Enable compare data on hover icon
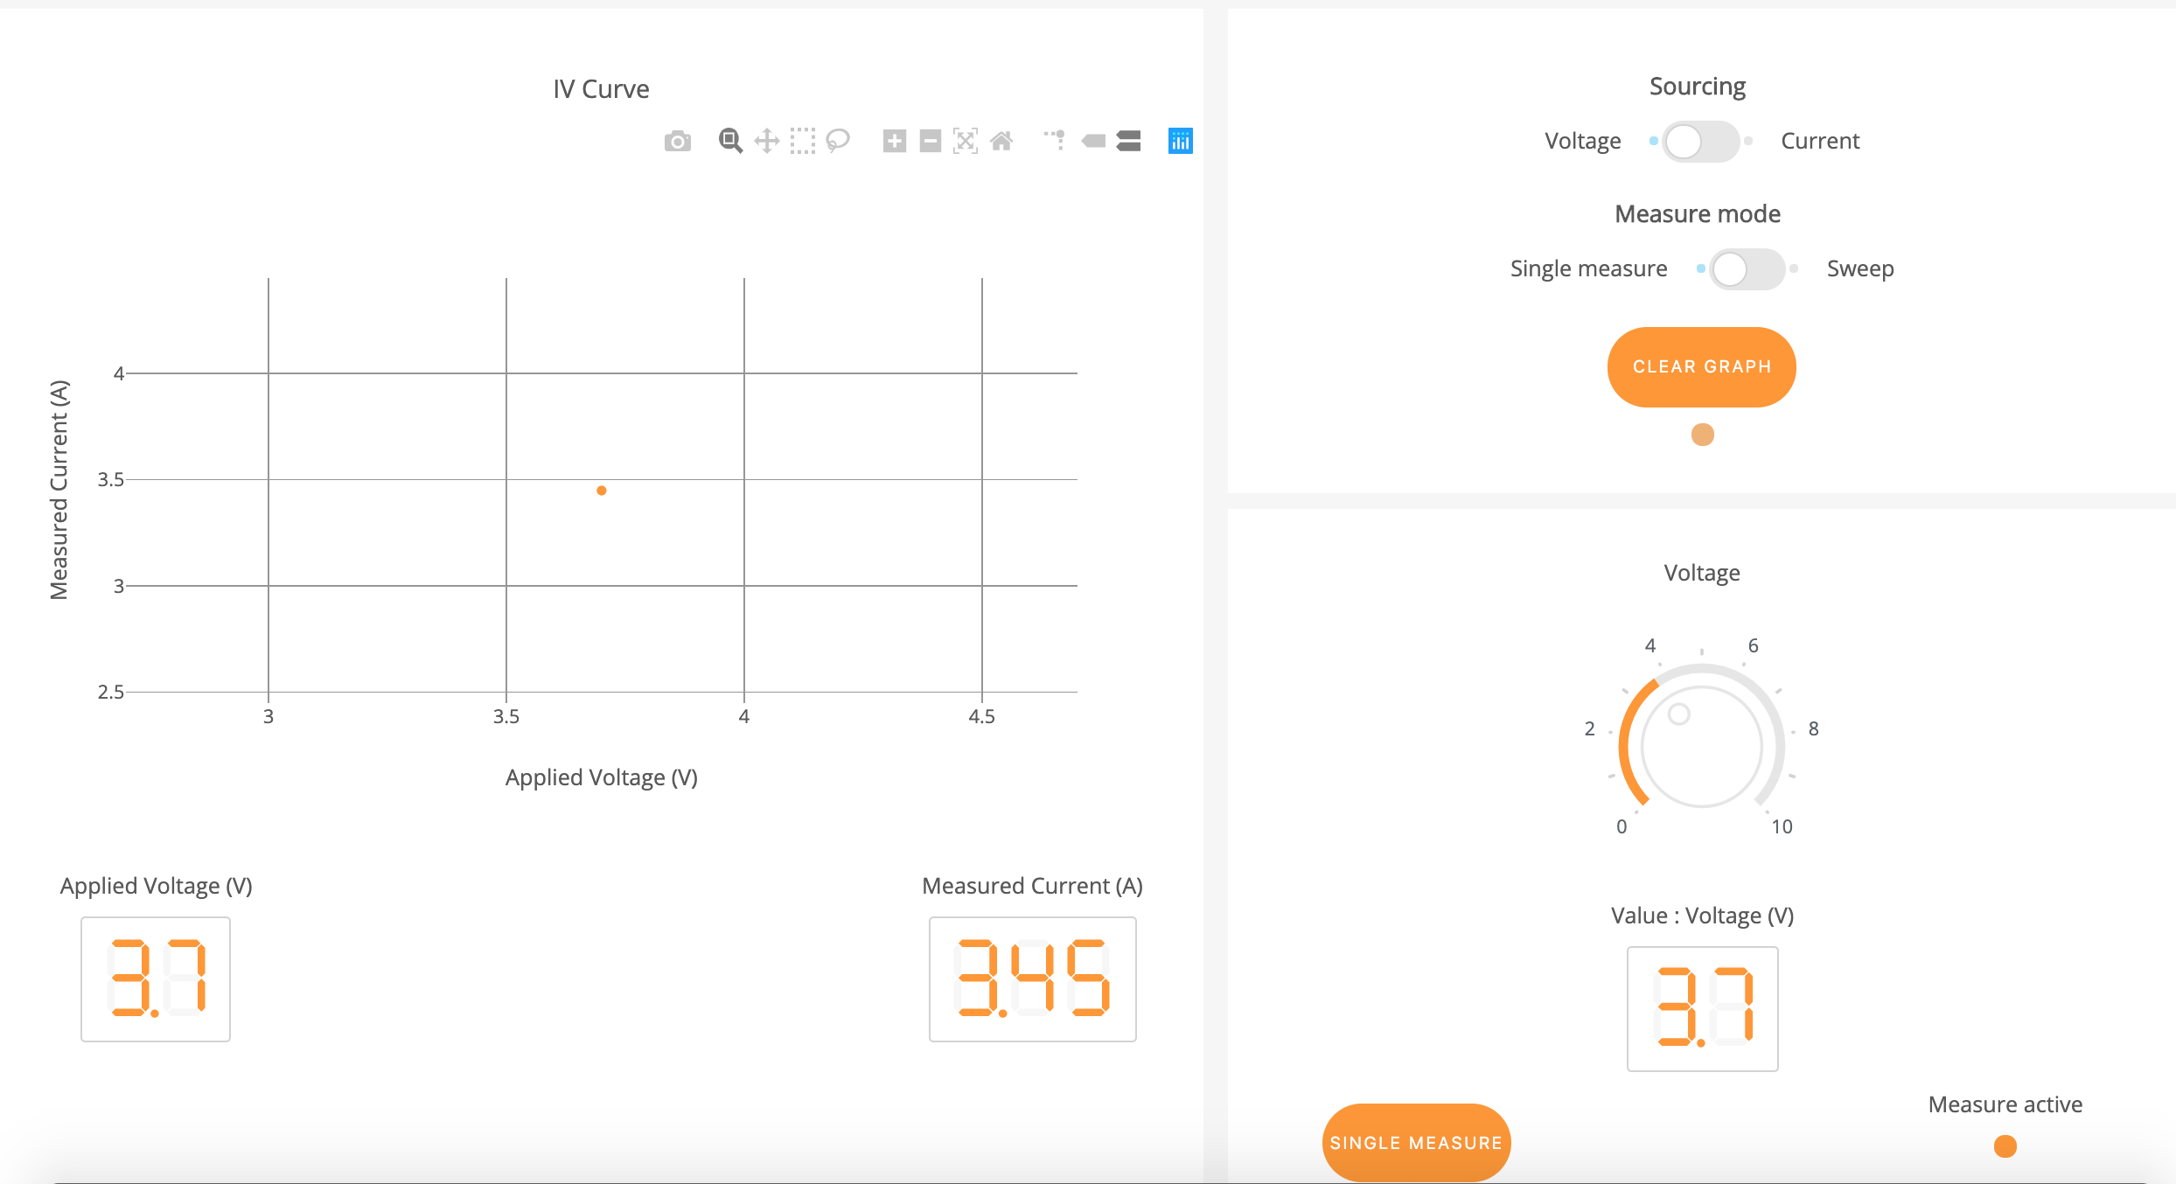2176x1184 pixels. pyautogui.click(x=1129, y=141)
